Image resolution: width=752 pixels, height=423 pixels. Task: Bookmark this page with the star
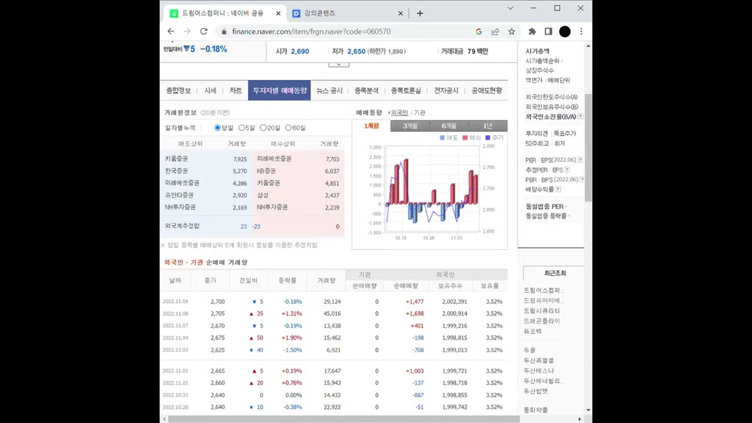(512, 32)
